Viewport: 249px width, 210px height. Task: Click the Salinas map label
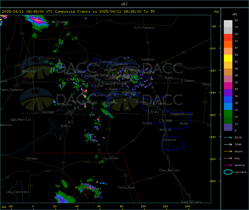pos(48,112)
